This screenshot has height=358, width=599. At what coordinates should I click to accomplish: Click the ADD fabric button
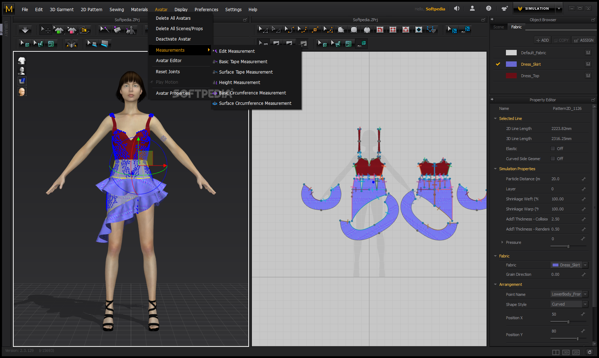tap(542, 40)
